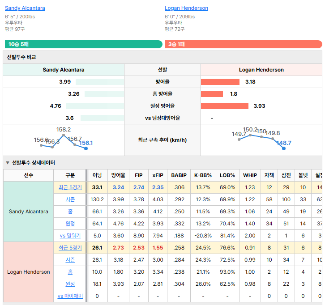Viewport: 325px width, 305px height.
Task: Click Henderson's red 원정 방어율 bar
Action: click(224, 106)
